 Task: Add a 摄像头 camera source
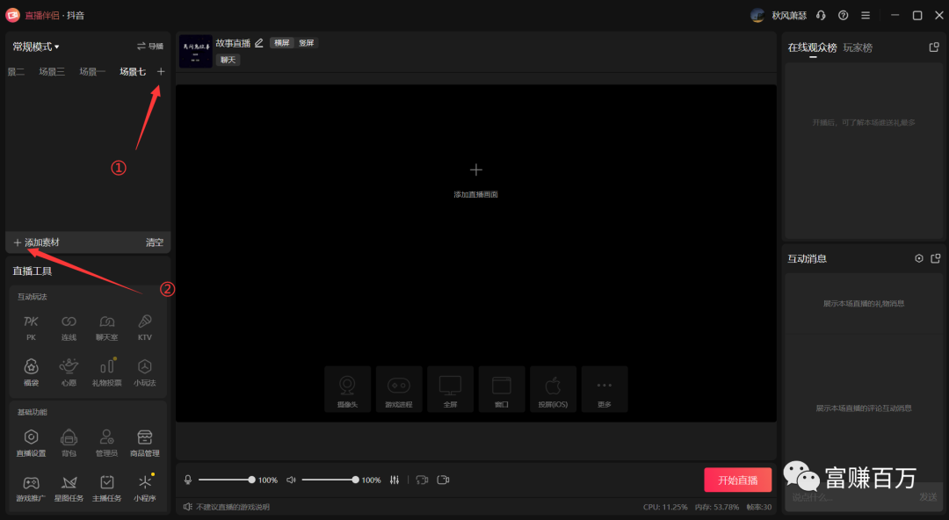(x=347, y=389)
